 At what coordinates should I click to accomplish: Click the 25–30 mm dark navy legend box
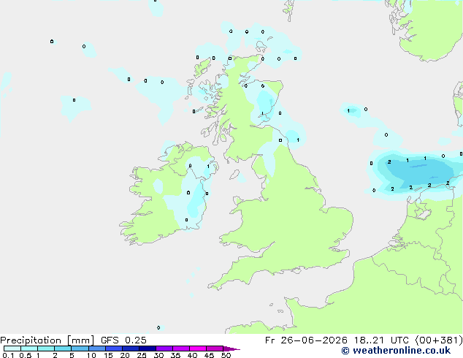pyautogui.click(x=148, y=349)
